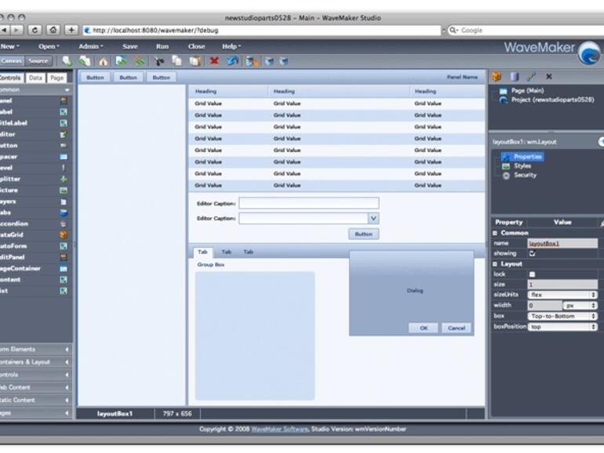Click the blue undo arrow toolbar icon
This screenshot has width=604, height=453.
pyautogui.click(x=232, y=60)
